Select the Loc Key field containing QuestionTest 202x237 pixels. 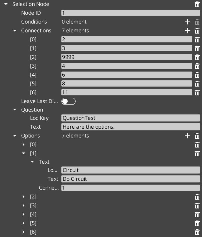[129, 118]
